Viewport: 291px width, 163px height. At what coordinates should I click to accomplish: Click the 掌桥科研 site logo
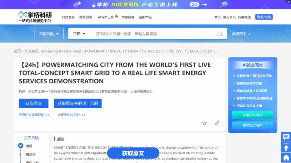tap(35, 17)
